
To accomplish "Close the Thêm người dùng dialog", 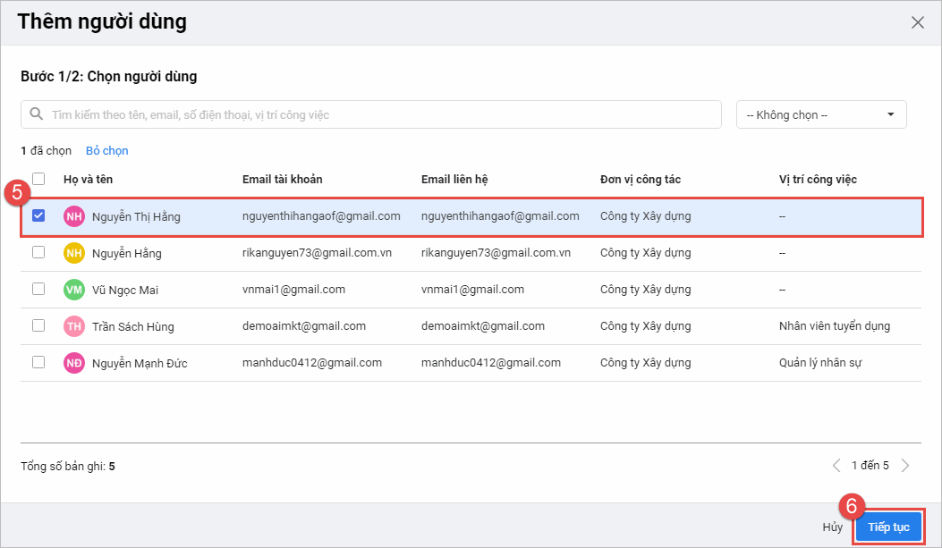I will click(x=917, y=23).
